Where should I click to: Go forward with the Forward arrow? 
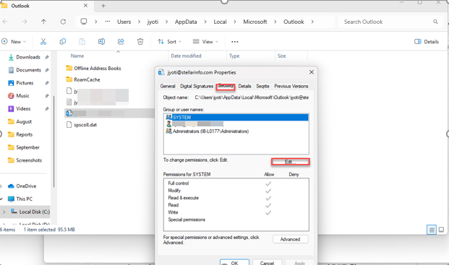(25, 22)
